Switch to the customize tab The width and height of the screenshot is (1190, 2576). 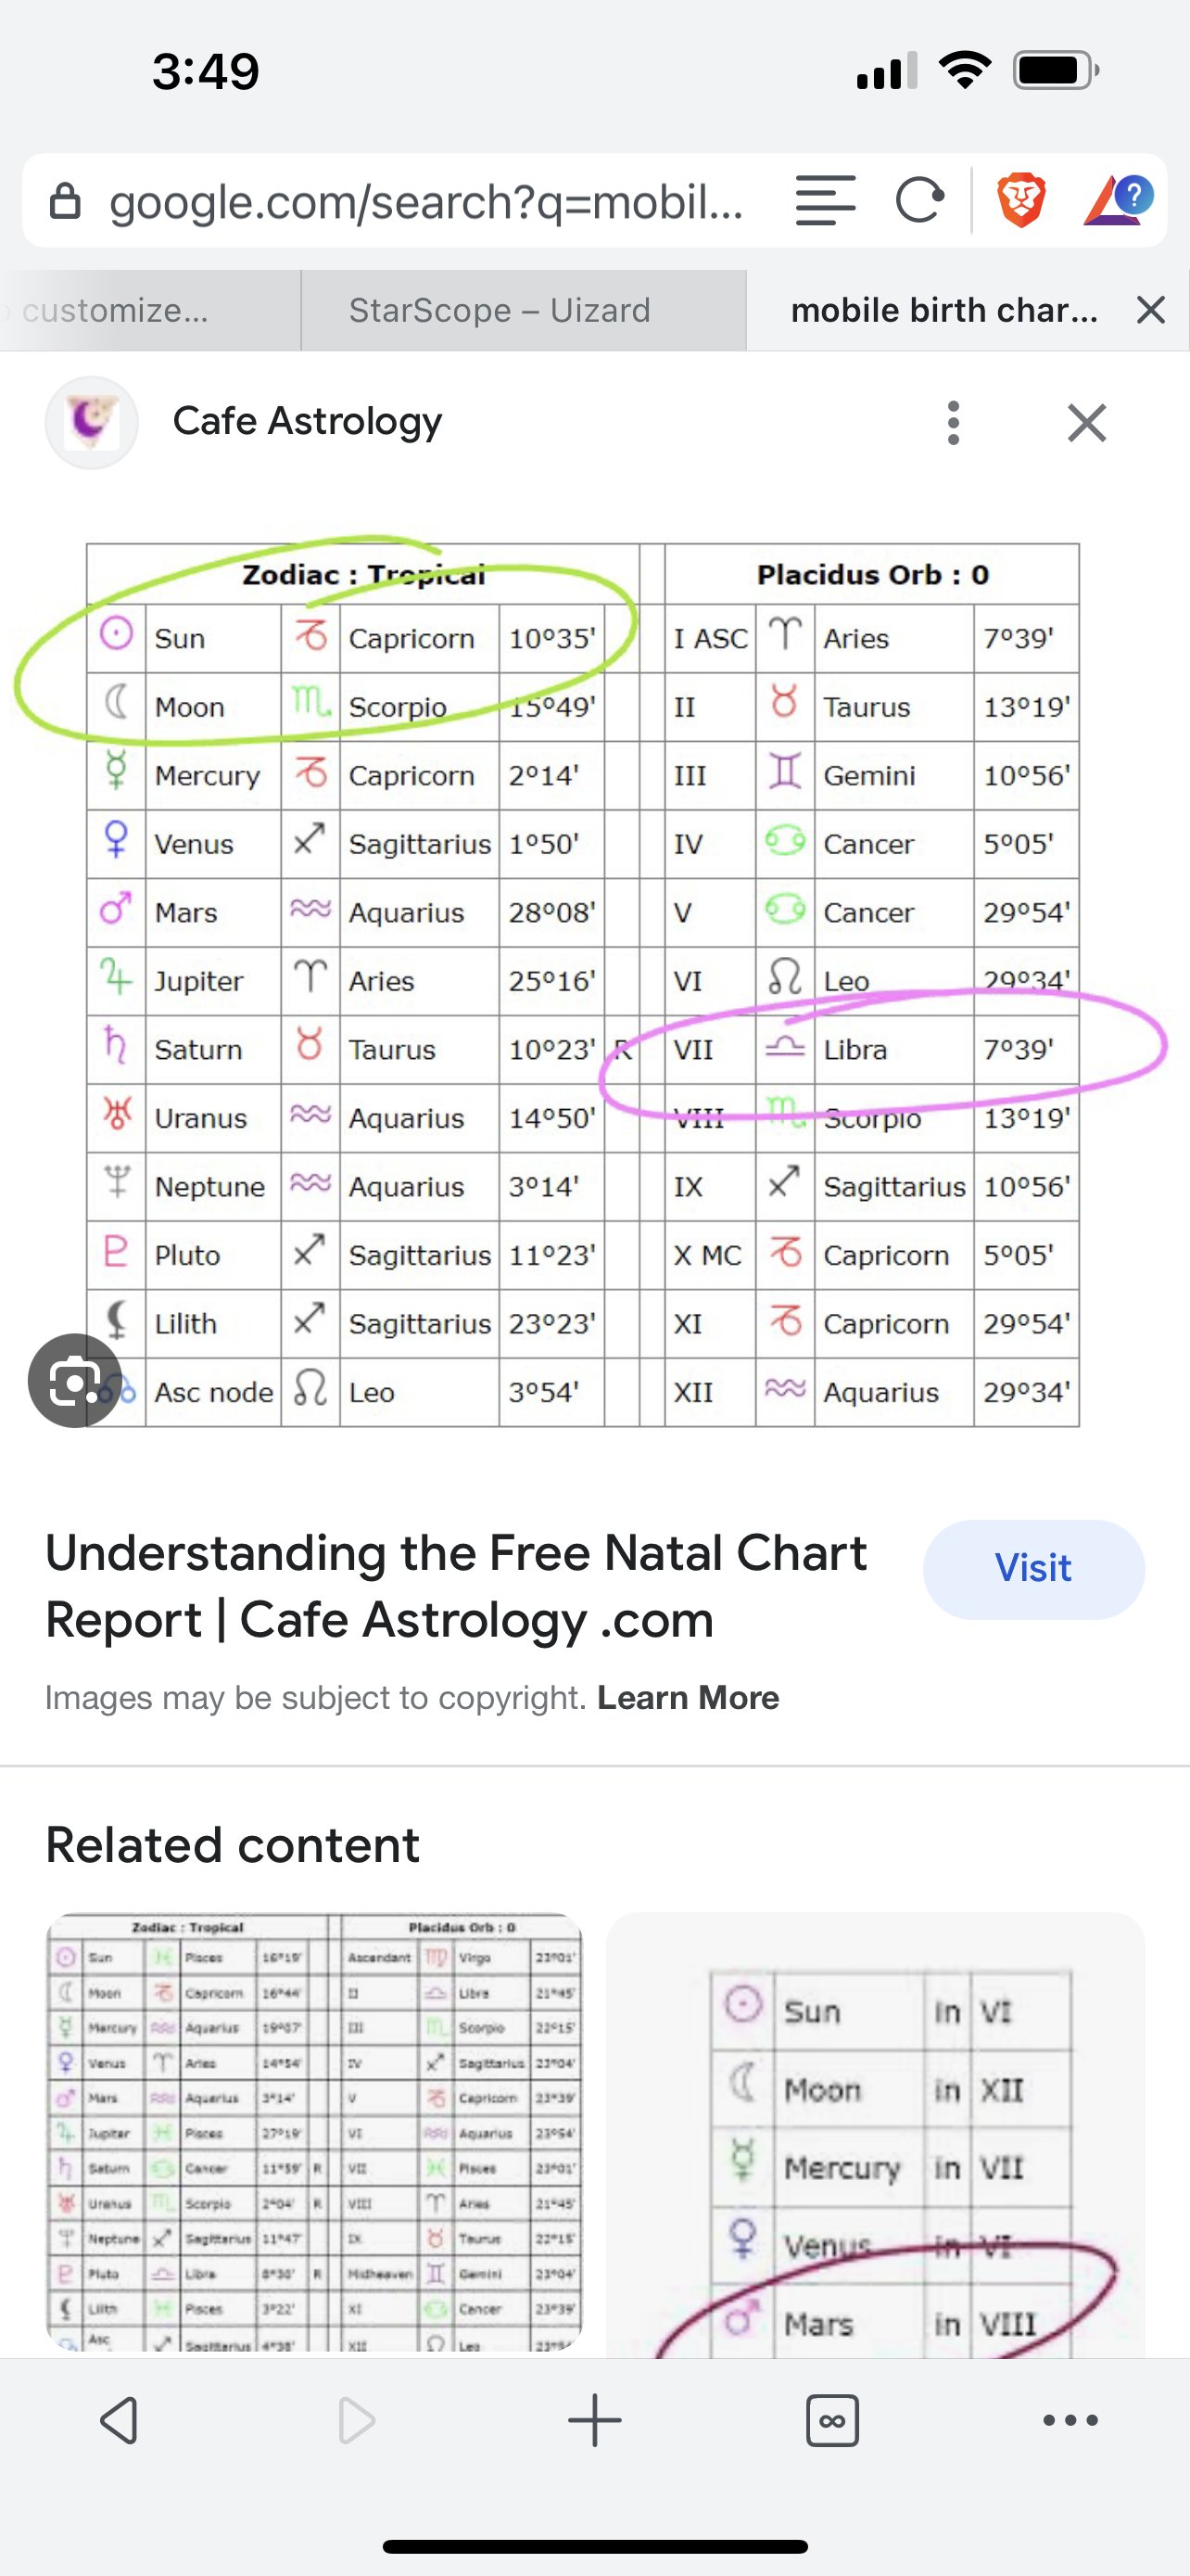[x=115, y=310]
